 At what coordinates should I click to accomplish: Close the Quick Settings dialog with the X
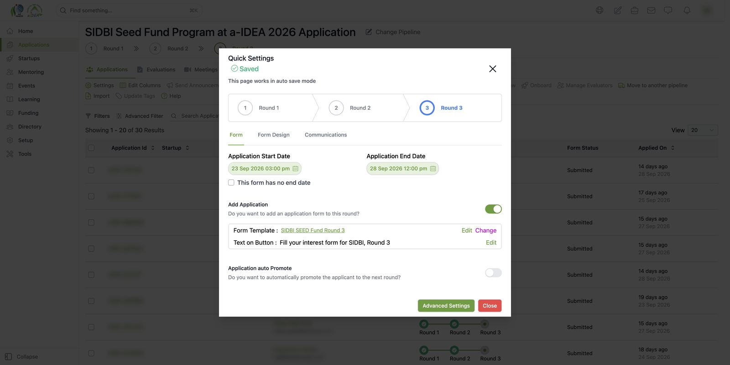coord(493,69)
